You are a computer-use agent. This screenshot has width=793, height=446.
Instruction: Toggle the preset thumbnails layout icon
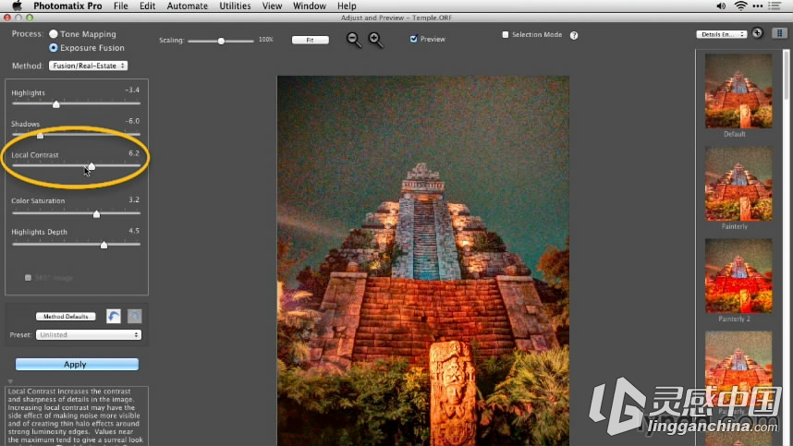pyautogui.click(x=779, y=33)
